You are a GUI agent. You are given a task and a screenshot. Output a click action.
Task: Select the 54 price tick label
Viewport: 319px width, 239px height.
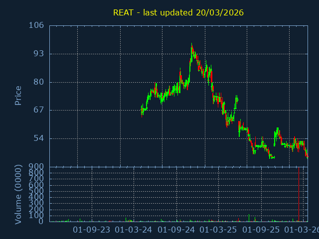38,138
